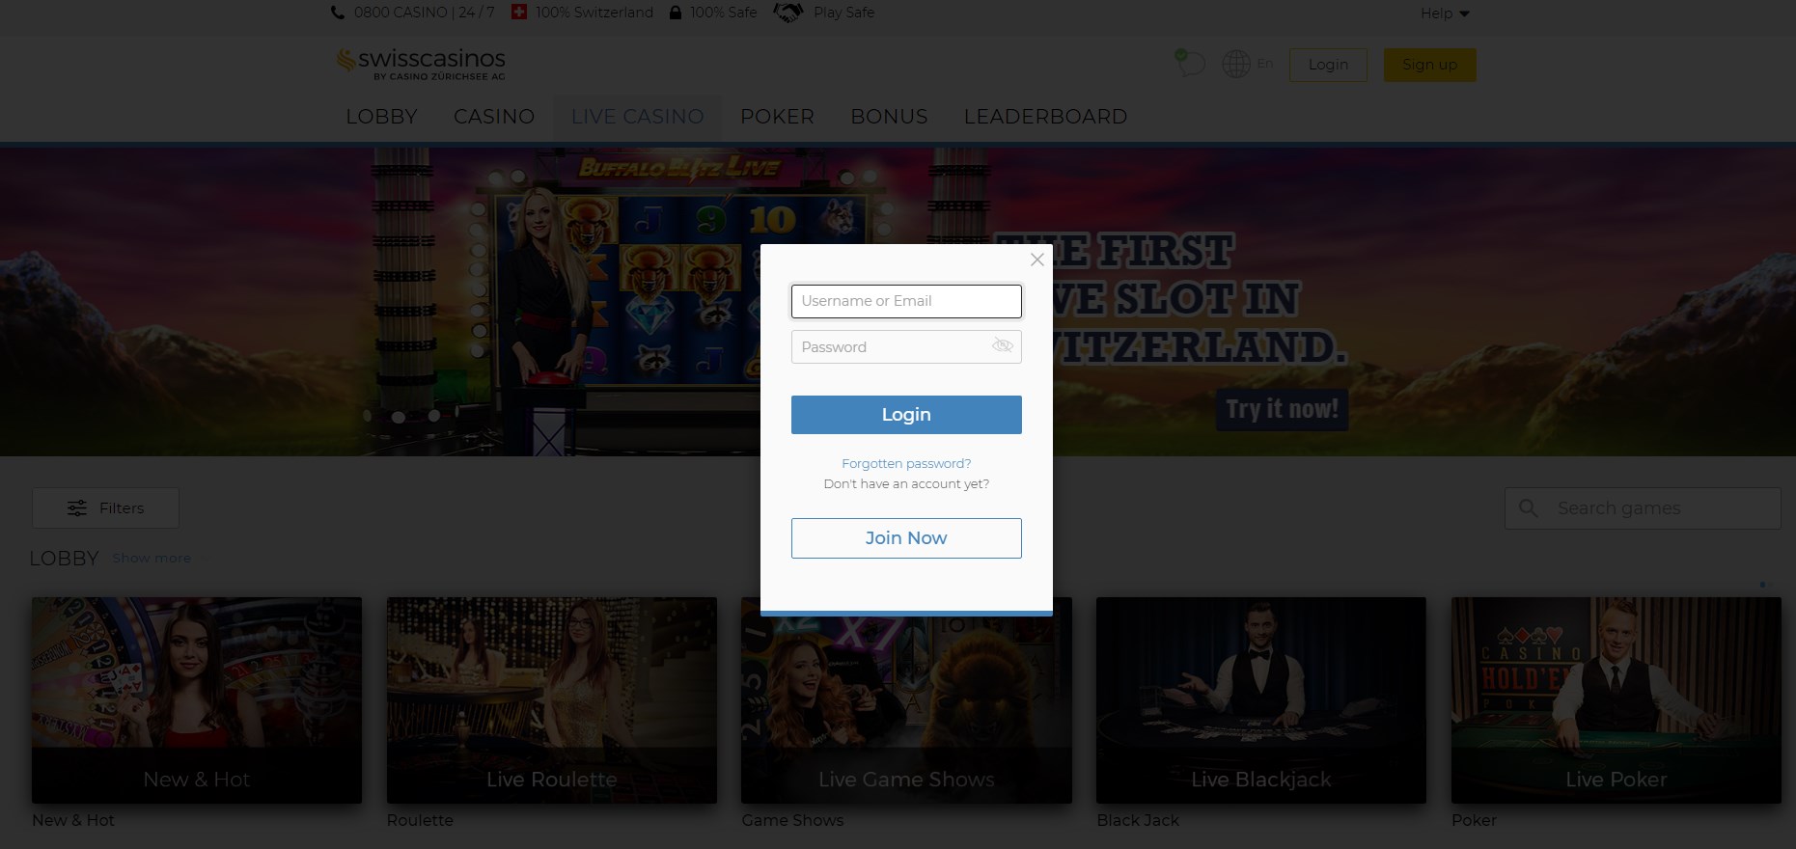Focus the Username or Email field
This screenshot has width=1796, height=849.
click(x=906, y=301)
